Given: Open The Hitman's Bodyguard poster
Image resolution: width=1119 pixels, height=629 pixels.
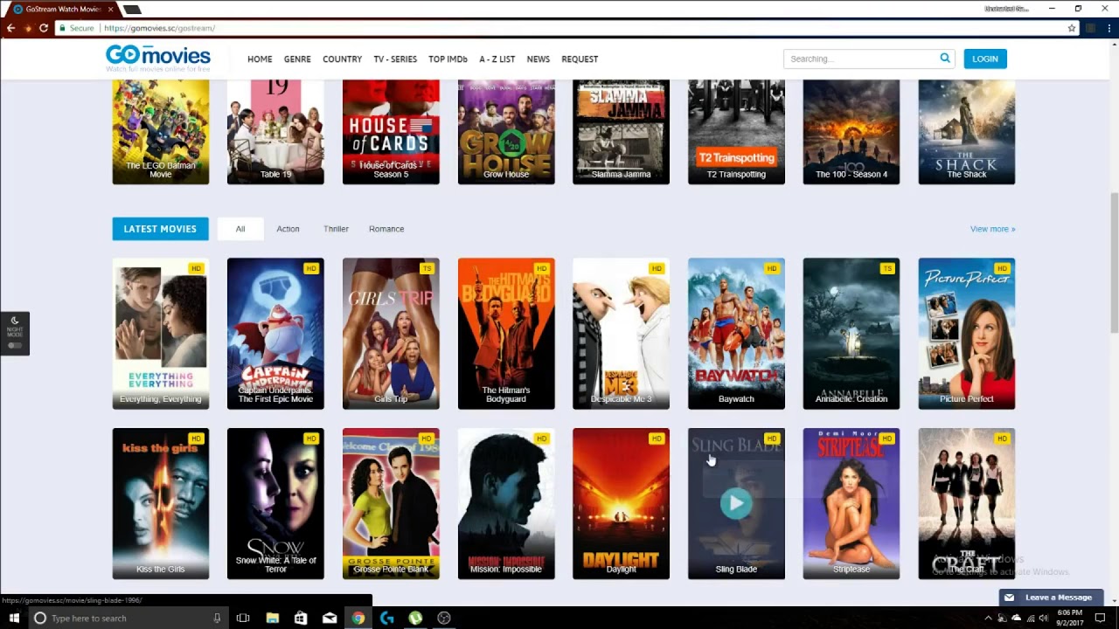Looking at the screenshot, I should 506,334.
